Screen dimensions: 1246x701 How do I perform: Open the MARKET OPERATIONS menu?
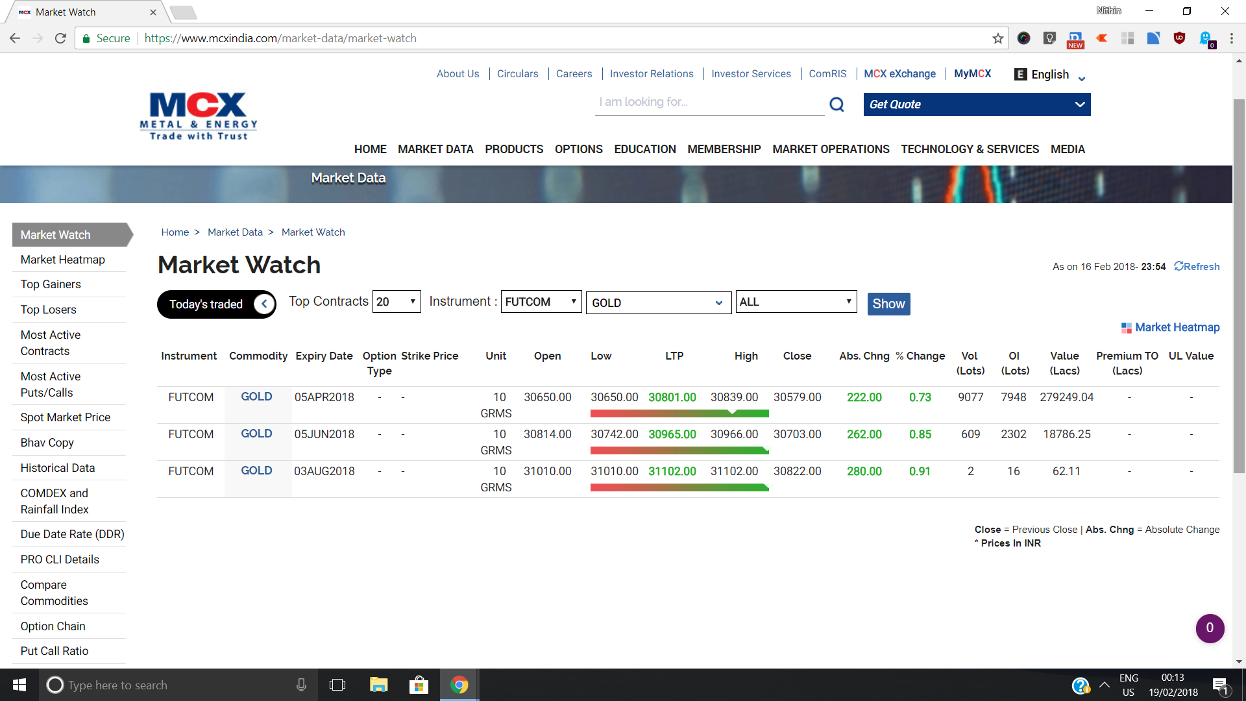831,149
